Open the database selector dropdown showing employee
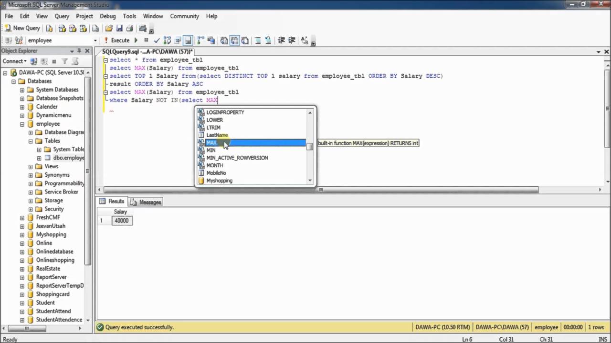 (x=95, y=40)
